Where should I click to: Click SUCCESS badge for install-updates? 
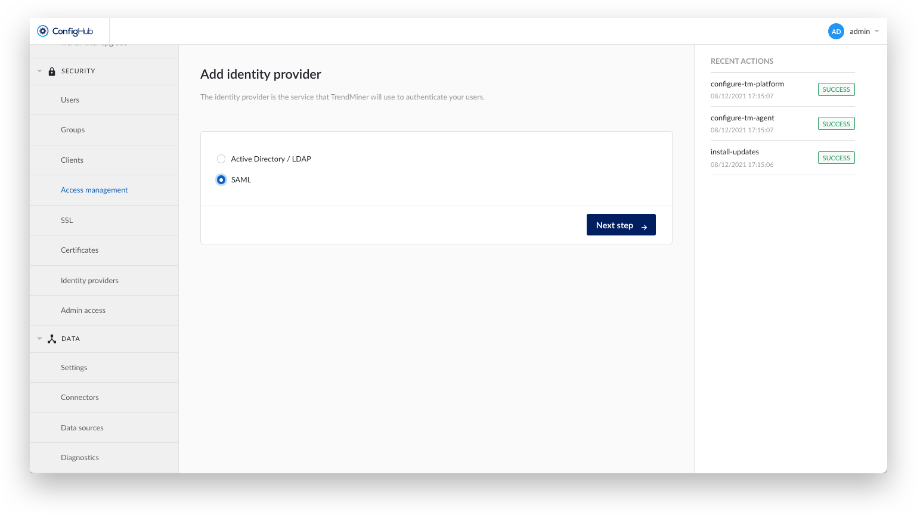[x=836, y=158]
